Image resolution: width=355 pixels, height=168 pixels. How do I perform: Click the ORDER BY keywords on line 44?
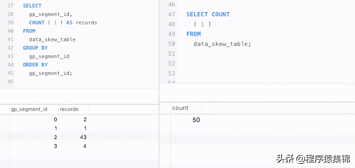(35, 65)
